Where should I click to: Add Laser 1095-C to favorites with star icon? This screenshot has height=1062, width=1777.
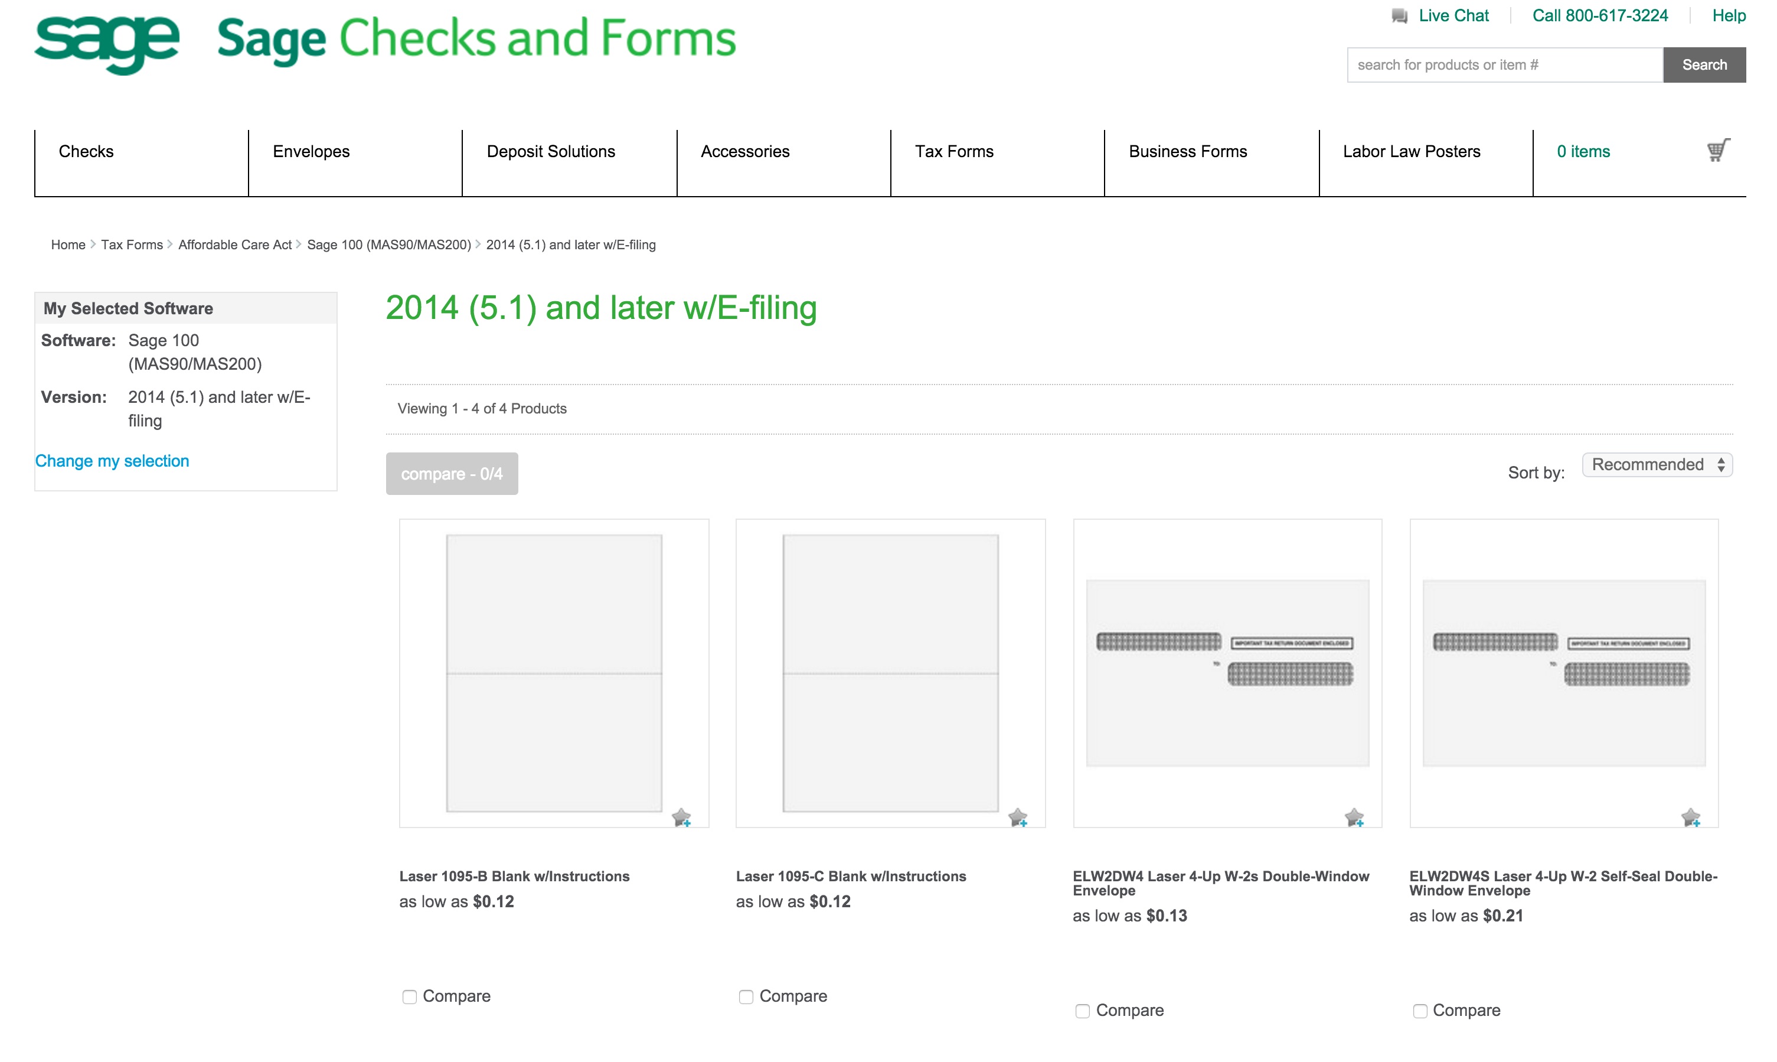[1018, 818]
